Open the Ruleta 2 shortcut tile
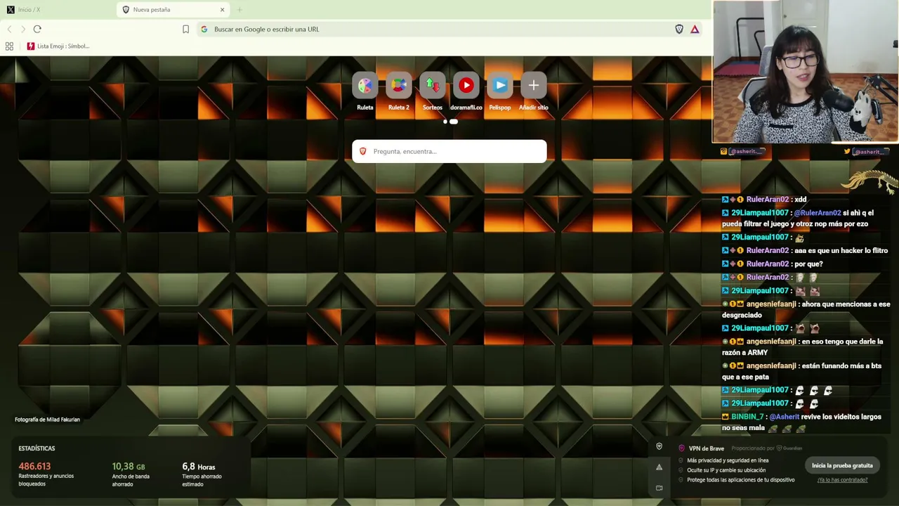This screenshot has width=899, height=506. tap(399, 92)
